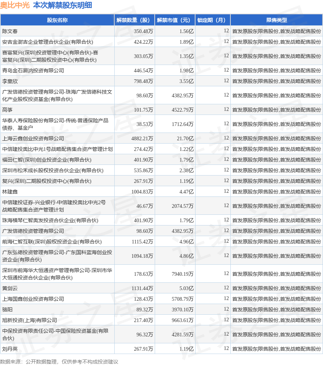This screenshot has width=323, height=365.
Task: Select shareholder name 高筝
Action: click(x=7, y=110)
